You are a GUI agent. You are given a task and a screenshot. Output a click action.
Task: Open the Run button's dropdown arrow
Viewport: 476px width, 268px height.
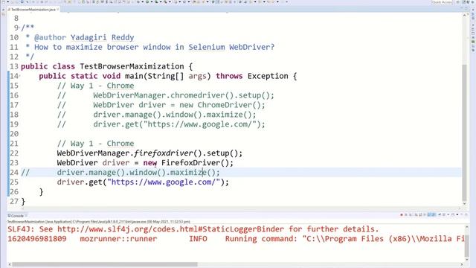point(151,1)
